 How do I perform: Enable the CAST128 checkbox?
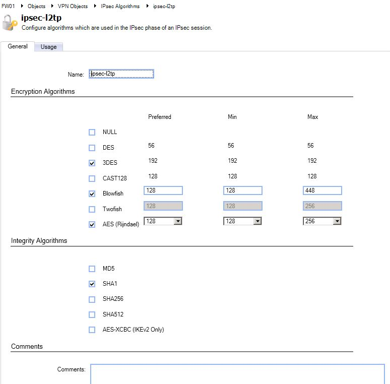click(92, 178)
